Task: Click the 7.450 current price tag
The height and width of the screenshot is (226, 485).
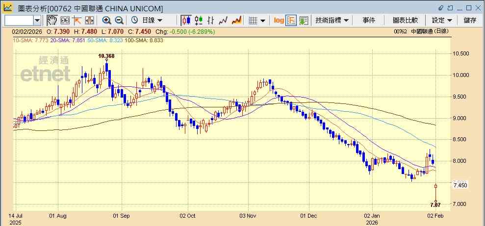Action: pos(460,185)
